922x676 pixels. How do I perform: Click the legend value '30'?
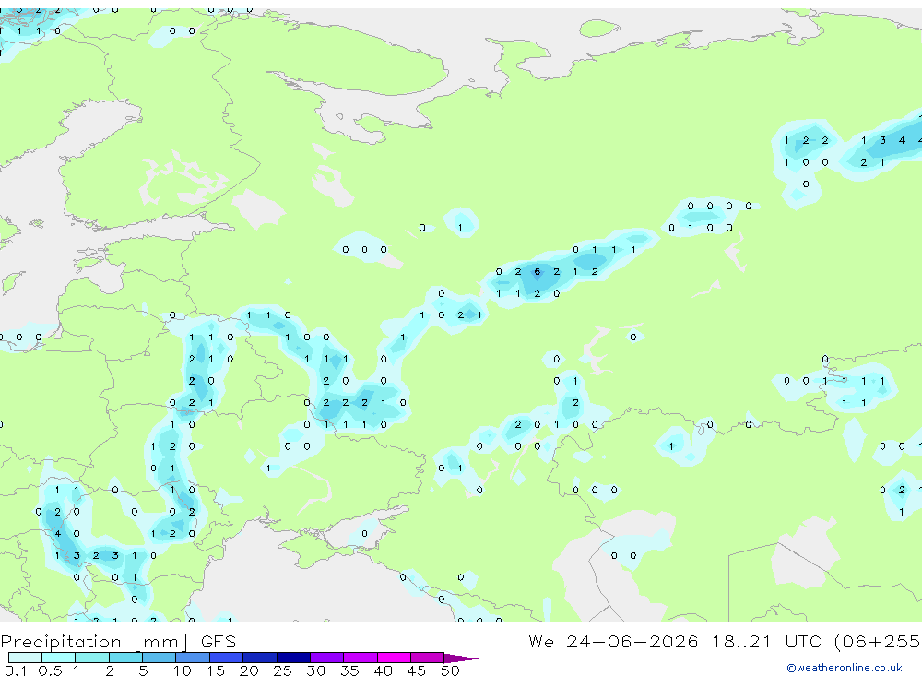pyautogui.click(x=315, y=670)
